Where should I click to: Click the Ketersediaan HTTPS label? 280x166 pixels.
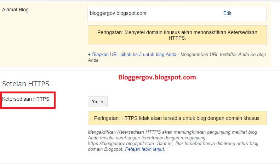[25, 99]
